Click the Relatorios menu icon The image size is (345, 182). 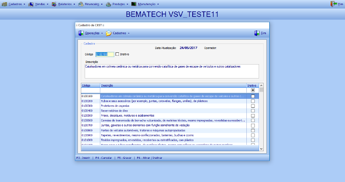(x=54, y=4)
